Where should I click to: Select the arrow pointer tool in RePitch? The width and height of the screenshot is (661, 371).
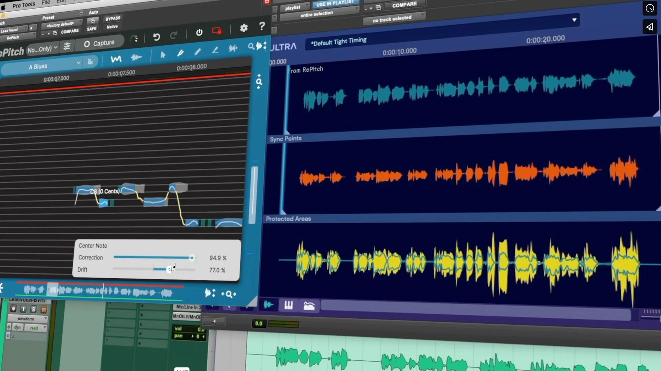coord(163,55)
